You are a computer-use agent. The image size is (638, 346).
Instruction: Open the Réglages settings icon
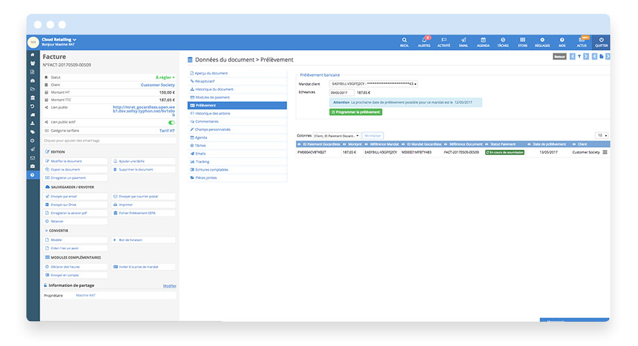(542, 40)
